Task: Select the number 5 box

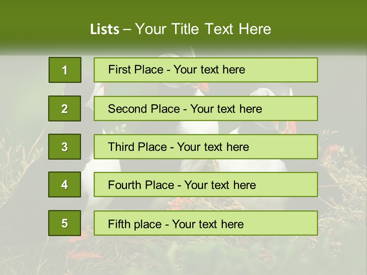Action: click(x=65, y=223)
